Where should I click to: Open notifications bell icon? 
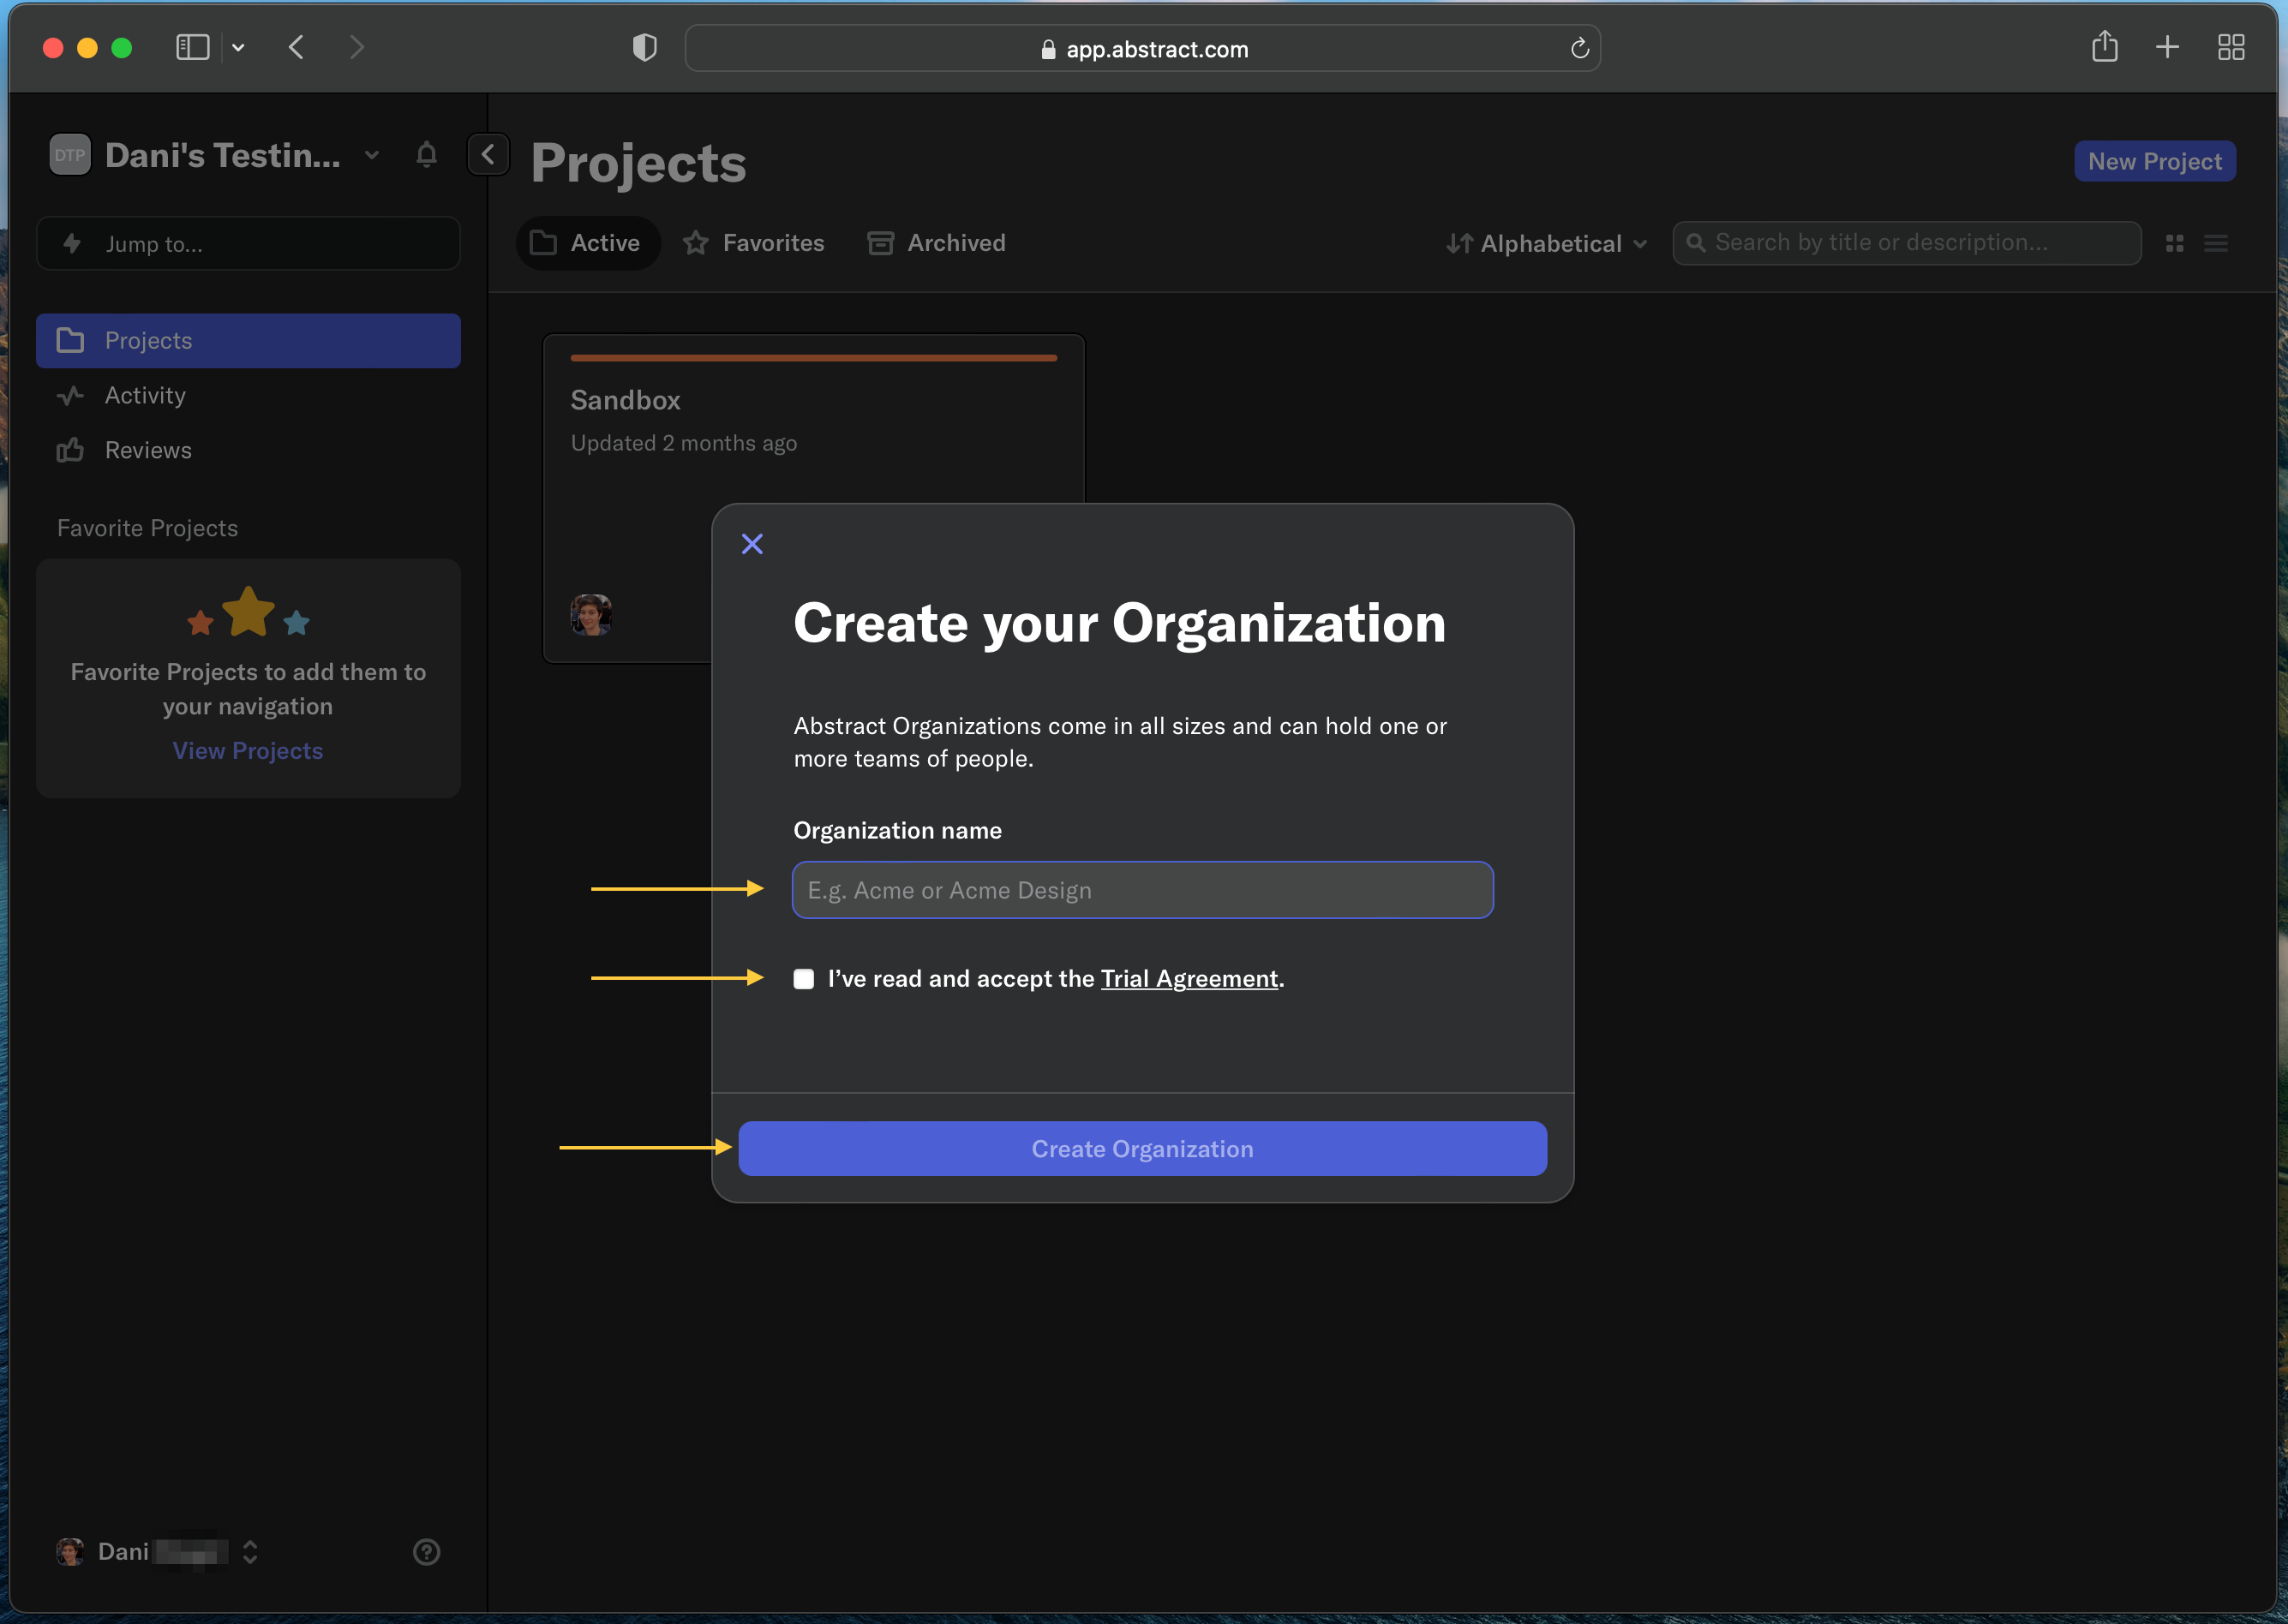[426, 155]
